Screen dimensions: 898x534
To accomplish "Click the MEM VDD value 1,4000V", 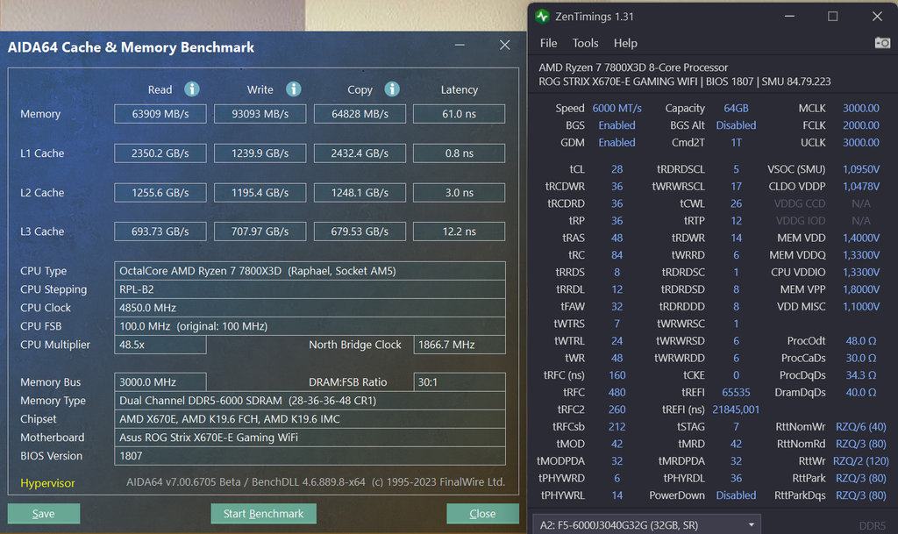I will point(861,239).
